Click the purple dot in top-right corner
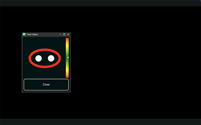 coord(200,1)
